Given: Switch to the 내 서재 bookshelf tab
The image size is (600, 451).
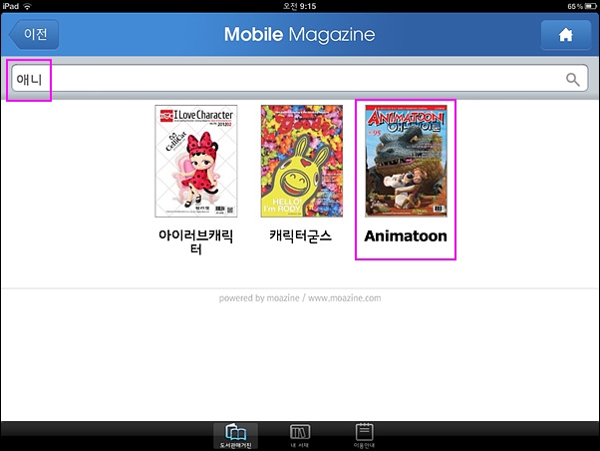Looking at the screenshot, I should coord(300,436).
